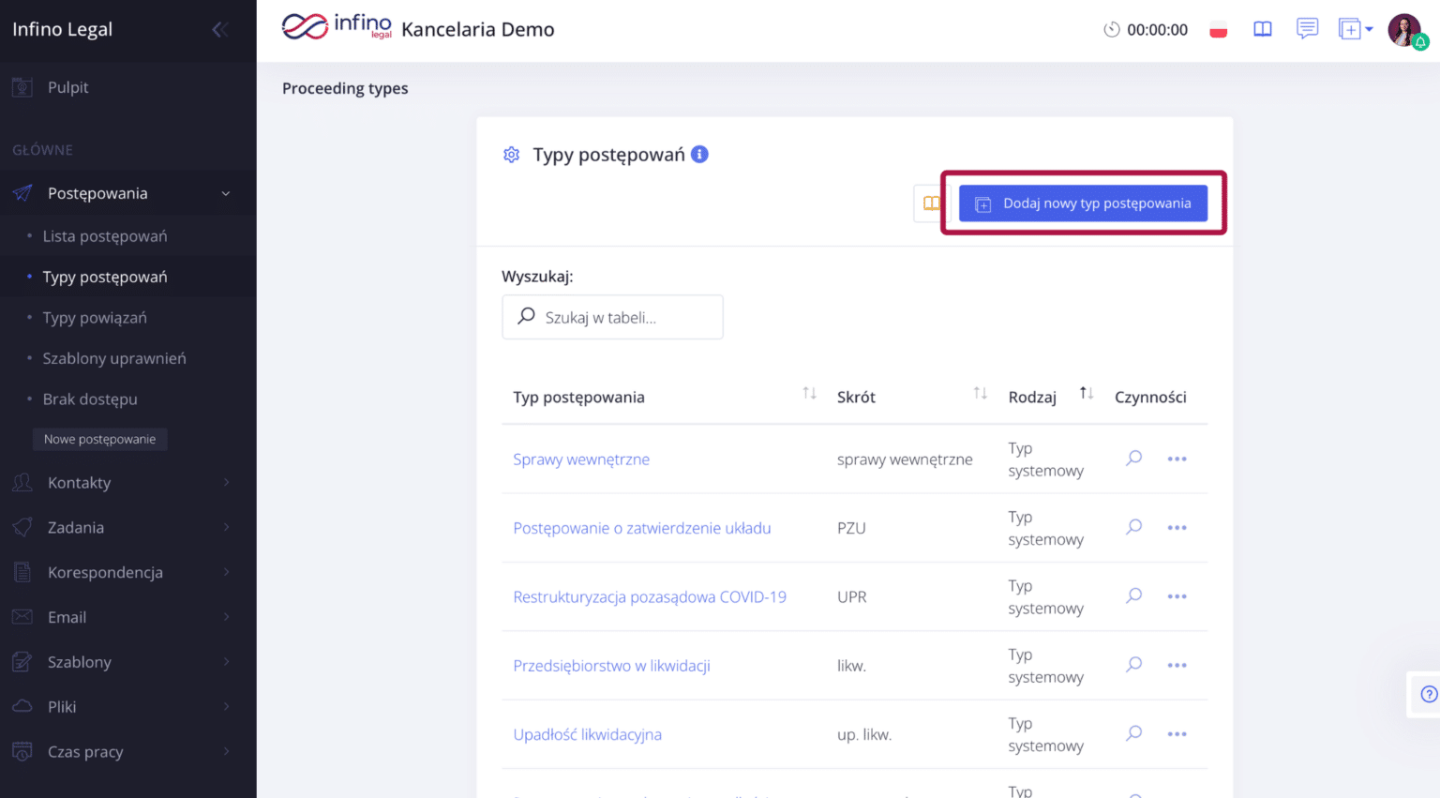The height and width of the screenshot is (798, 1440).
Task: Open the Sprawy wewnętrzne link
Action: (581, 459)
